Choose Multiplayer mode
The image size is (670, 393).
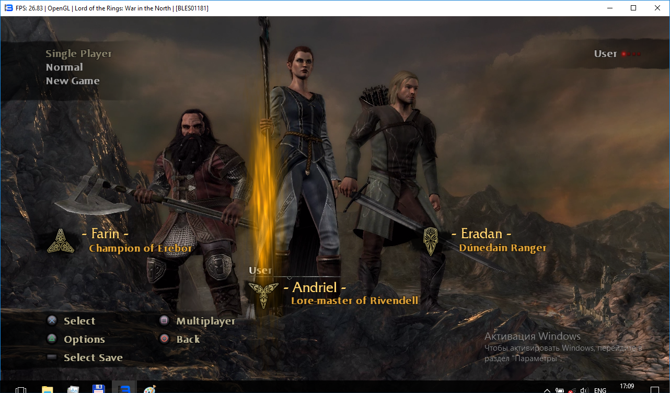(206, 321)
